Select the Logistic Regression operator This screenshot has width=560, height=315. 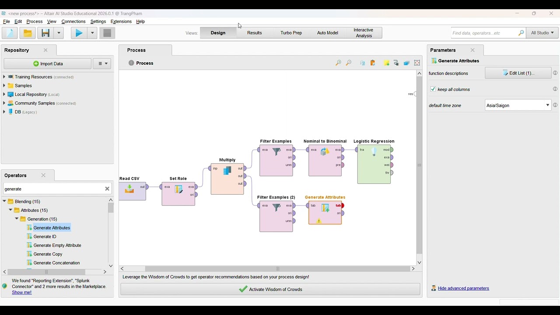point(374,164)
